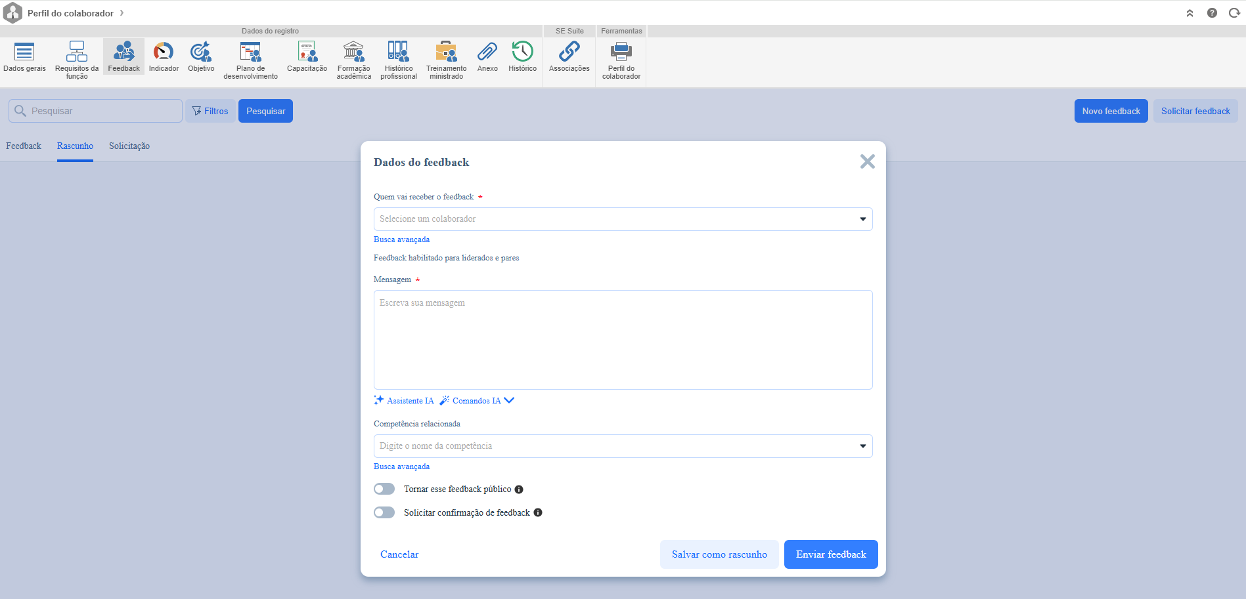Switch to the Solicitação tab
Image resolution: width=1246 pixels, height=599 pixels.
tap(129, 146)
